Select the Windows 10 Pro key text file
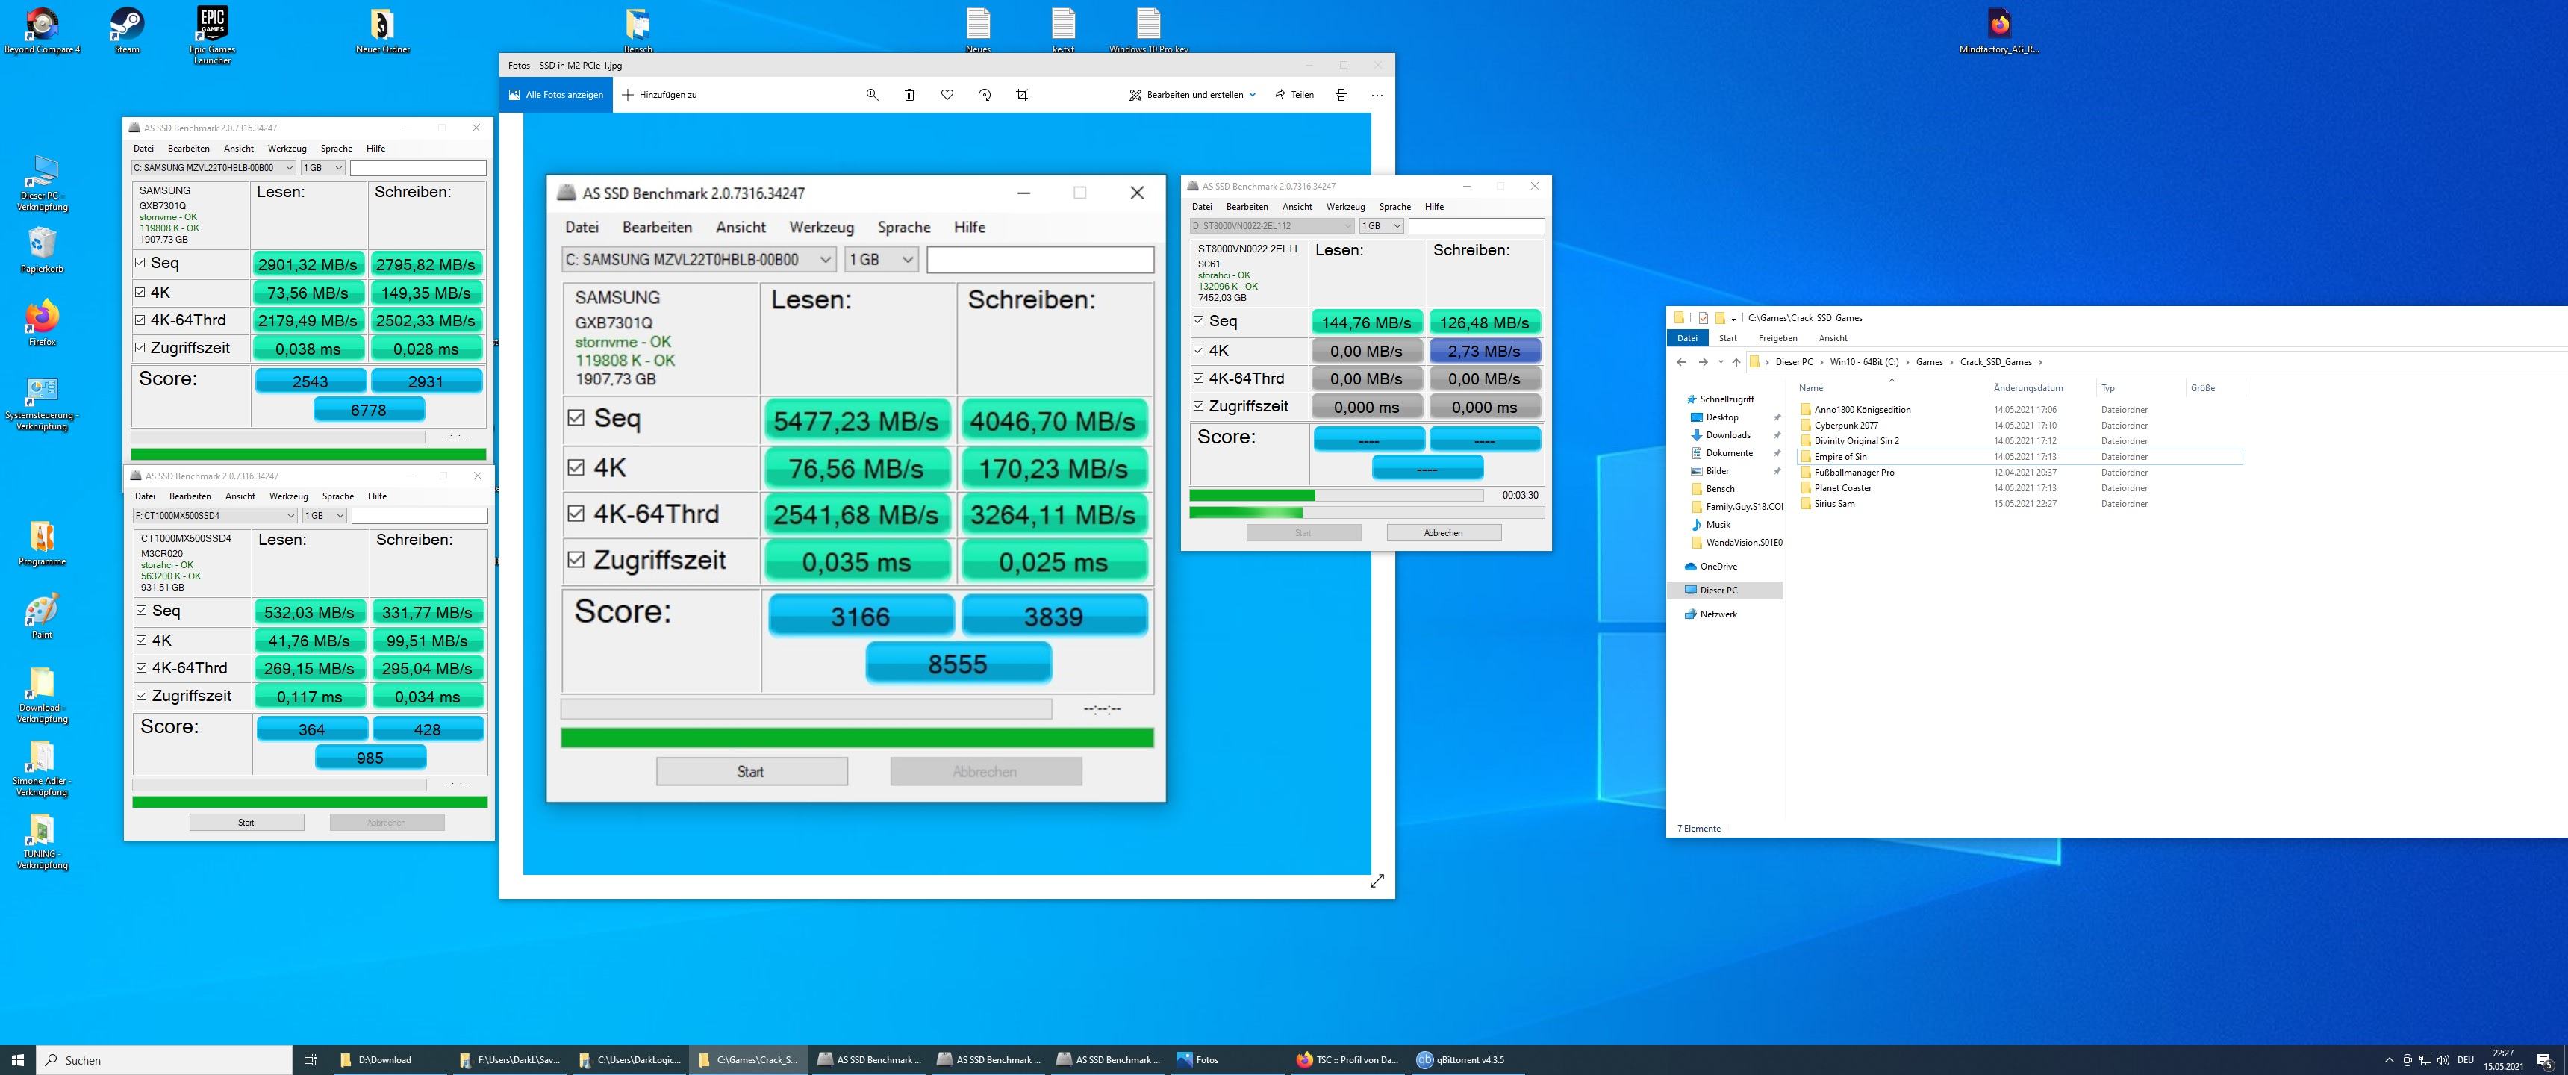This screenshot has width=2568, height=1075. (1148, 30)
